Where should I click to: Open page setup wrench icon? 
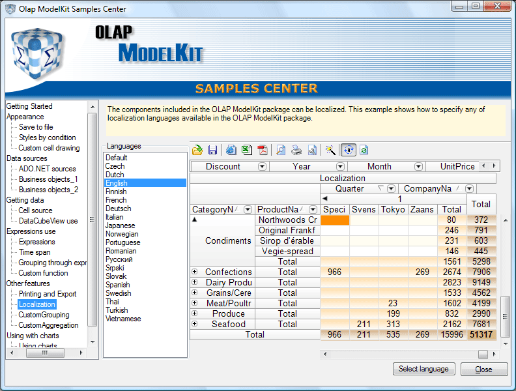312,150
